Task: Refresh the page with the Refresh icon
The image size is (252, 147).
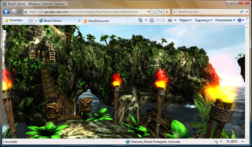Action: click(x=160, y=12)
